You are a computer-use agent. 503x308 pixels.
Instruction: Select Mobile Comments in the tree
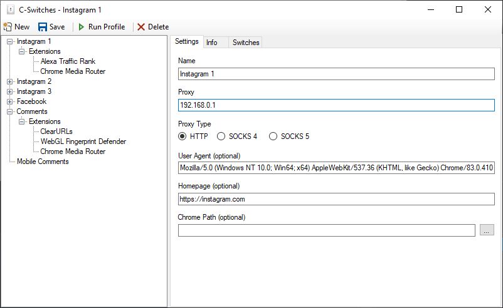click(43, 162)
